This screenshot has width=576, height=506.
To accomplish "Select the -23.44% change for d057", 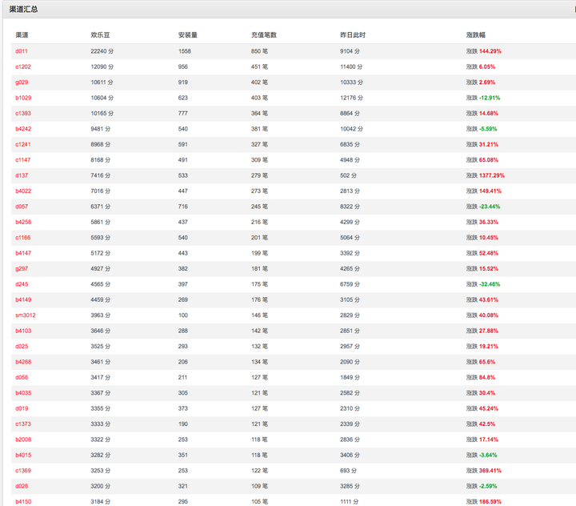I will pos(490,207).
